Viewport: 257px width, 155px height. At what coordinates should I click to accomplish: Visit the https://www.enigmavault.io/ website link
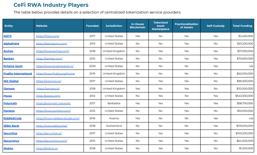click(55, 66)
